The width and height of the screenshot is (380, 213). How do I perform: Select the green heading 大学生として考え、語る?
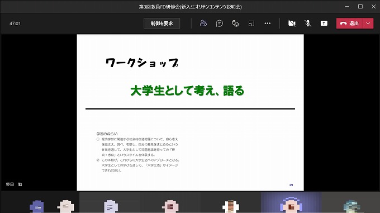tap(187, 91)
